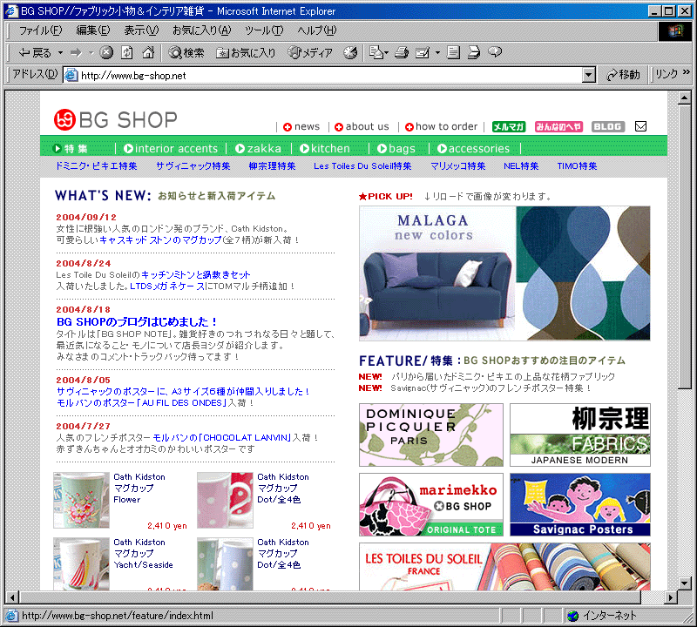Click the 移動 (Go) button
This screenshot has width=697, height=627.
[x=623, y=75]
